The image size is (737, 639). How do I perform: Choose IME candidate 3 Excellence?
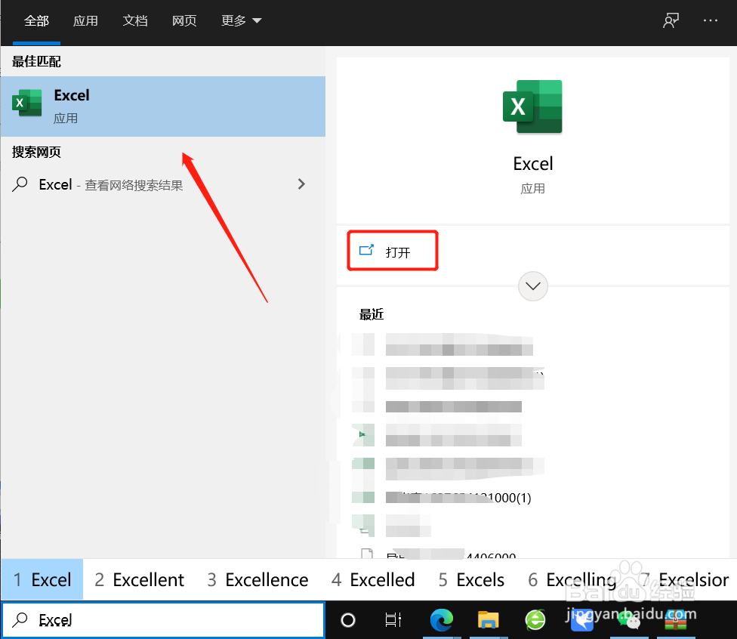pos(257,580)
